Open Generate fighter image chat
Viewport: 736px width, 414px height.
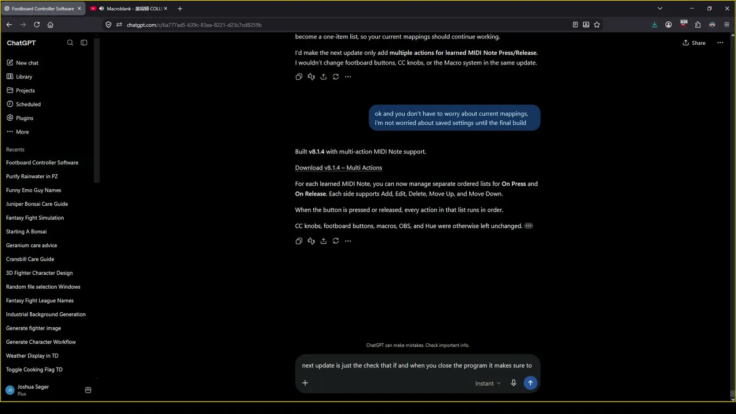click(33, 328)
